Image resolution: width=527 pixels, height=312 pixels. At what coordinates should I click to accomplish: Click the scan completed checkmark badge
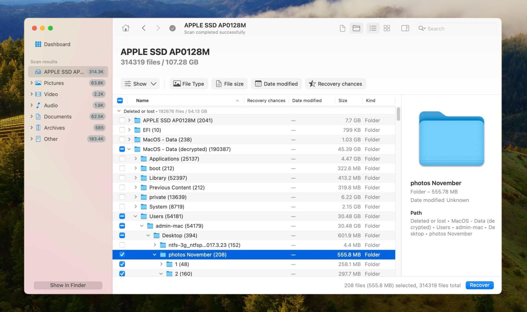[172, 28]
